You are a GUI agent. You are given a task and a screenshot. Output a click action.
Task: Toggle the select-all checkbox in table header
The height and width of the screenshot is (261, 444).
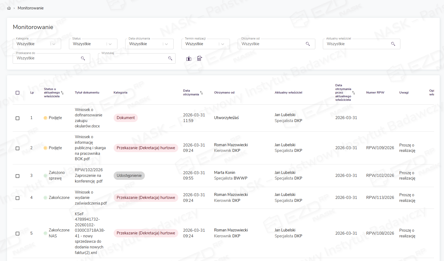pos(18,93)
